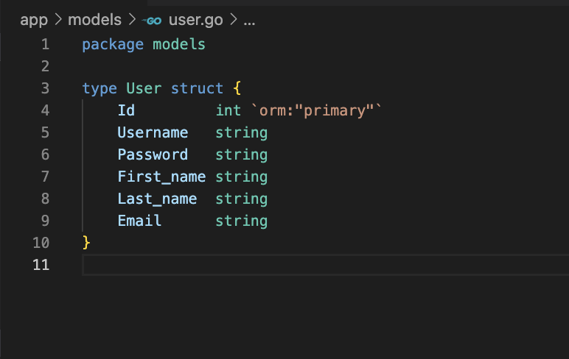This screenshot has height=359, width=569.
Task: Open the 'models' breadcrumb segment
Action: point(95,20)
